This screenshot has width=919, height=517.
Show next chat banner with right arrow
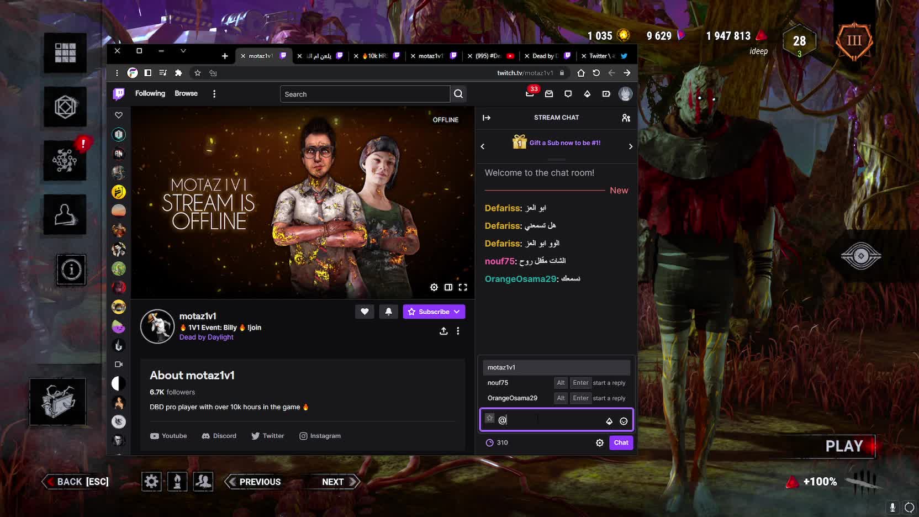(x=630, y=146)
